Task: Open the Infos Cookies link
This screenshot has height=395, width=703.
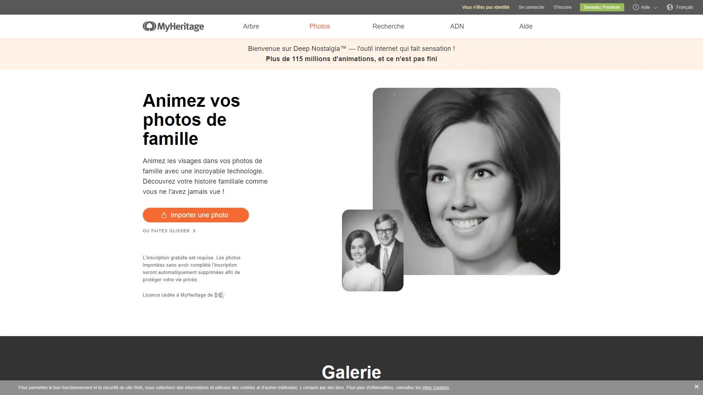Action: tap(435, 388)
